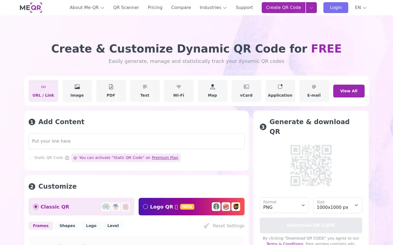Open the Support page
393x245 pixels.
244,8
